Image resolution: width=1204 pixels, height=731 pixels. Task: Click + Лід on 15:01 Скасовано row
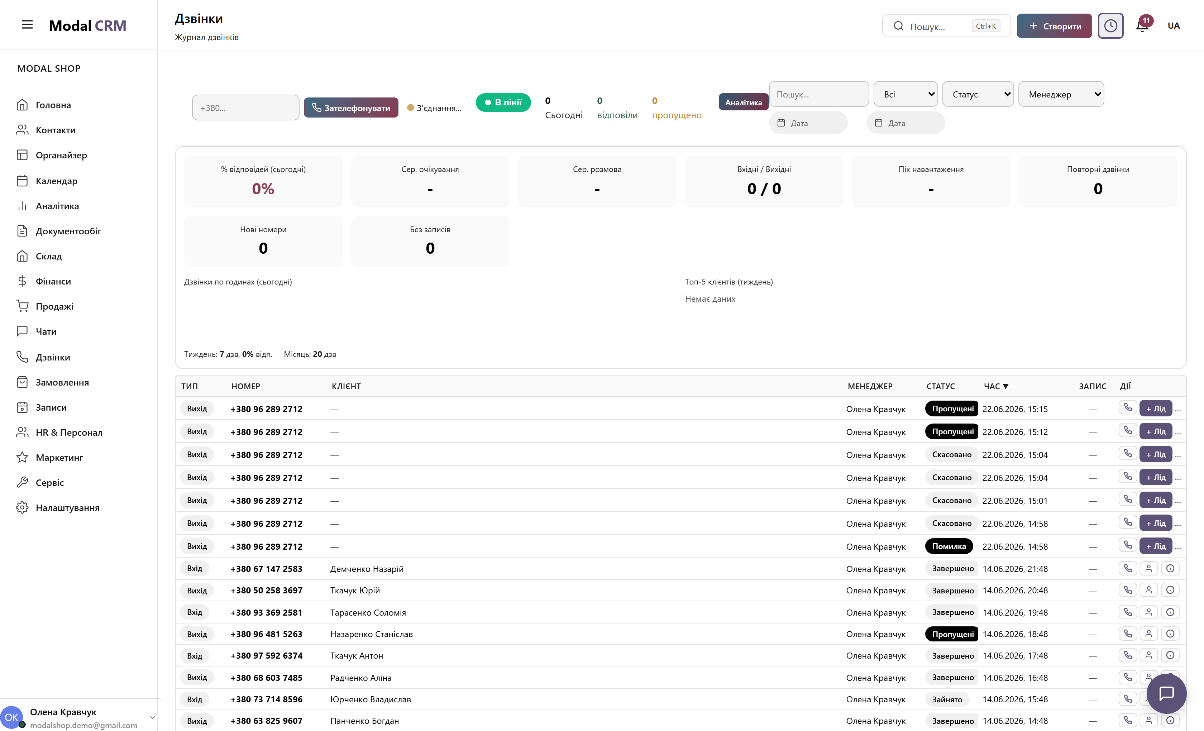pyautogui.click(x=1156, y=500)
